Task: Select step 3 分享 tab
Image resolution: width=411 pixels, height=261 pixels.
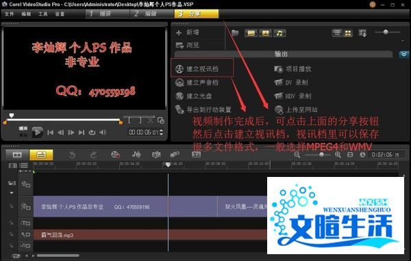Action: tap(197, 14)
